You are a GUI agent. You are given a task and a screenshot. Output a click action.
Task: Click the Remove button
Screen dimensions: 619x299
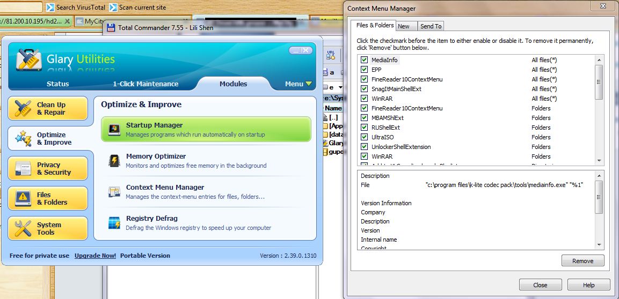[x=582, y=261]
